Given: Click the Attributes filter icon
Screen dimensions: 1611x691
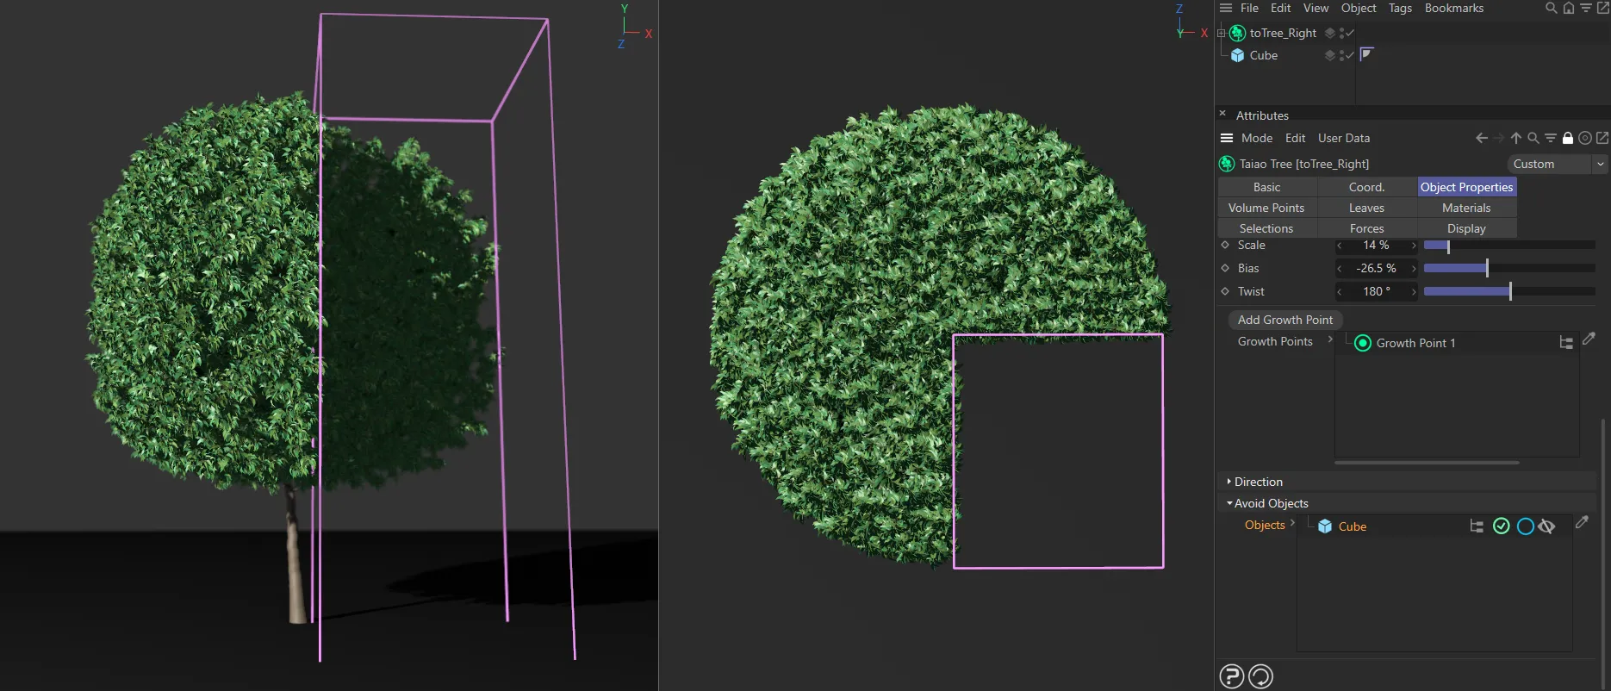Looking at the screenshot, I should pyautogui.click(x=1551, y=138).
